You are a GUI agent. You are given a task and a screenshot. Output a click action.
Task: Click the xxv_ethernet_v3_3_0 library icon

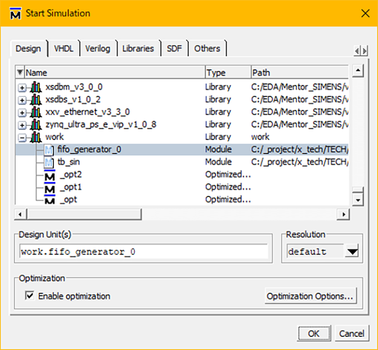coord(36,112)
